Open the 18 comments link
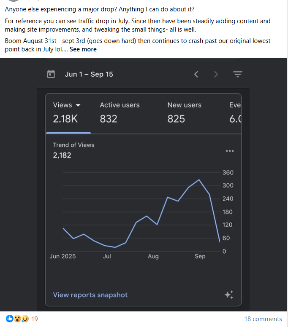Image resolution: width=288 pixels, height=327 pixels. [x=263, y=319]
